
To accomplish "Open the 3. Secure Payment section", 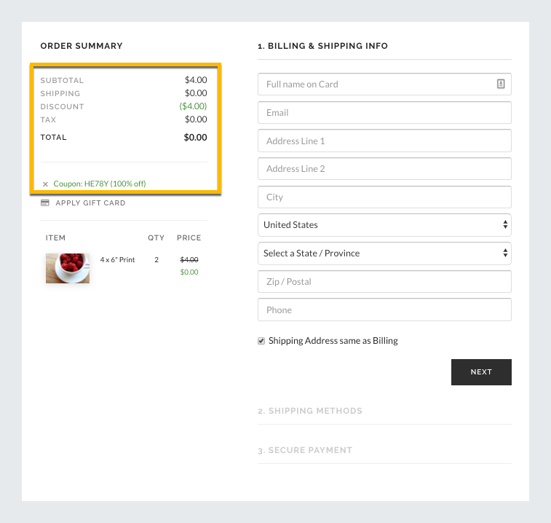I will coord(305,450).
